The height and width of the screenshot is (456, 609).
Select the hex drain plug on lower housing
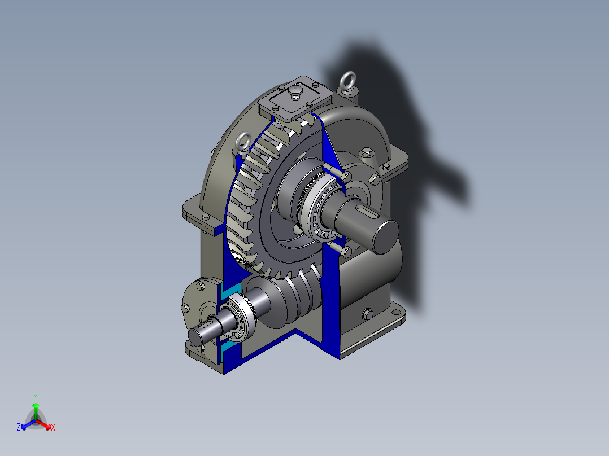point(367,314)
